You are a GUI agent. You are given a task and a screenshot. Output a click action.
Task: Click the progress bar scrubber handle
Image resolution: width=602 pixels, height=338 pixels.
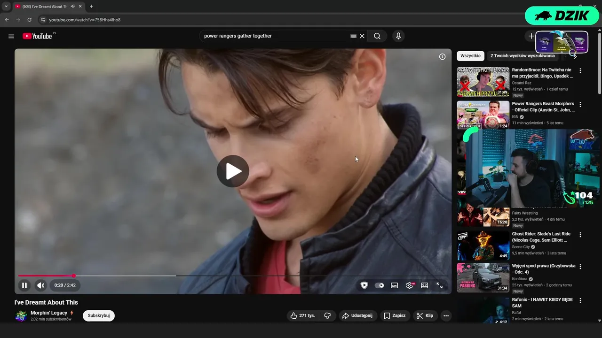pyautogui.click(x=74, y=276)
